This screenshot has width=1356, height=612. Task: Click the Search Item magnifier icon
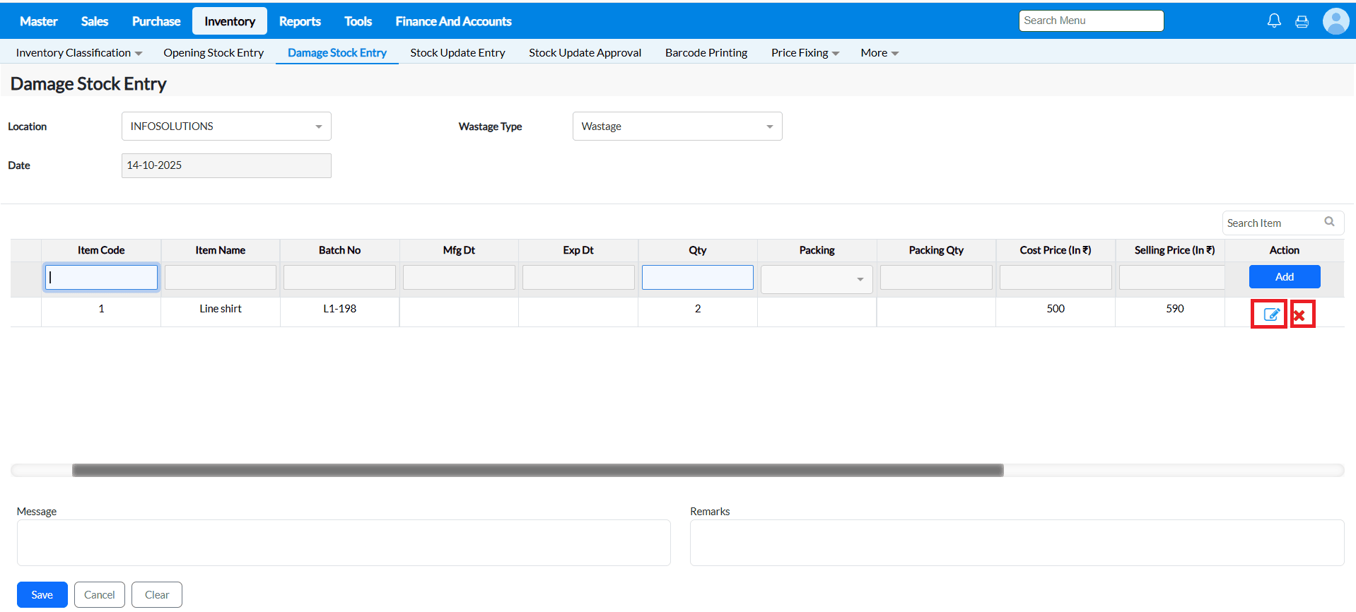click(1329, 222)
